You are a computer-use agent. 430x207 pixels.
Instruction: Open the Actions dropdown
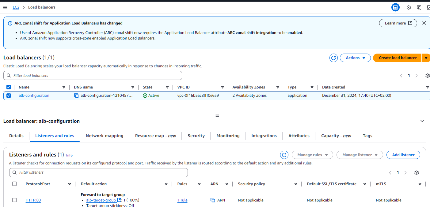pyautogui.click(x=355, y=58)
